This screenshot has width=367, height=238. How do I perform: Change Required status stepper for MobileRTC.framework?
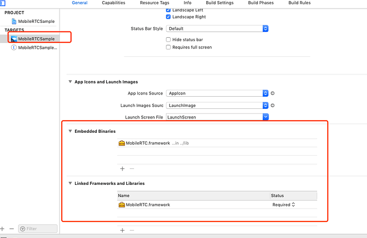(293, 205)
